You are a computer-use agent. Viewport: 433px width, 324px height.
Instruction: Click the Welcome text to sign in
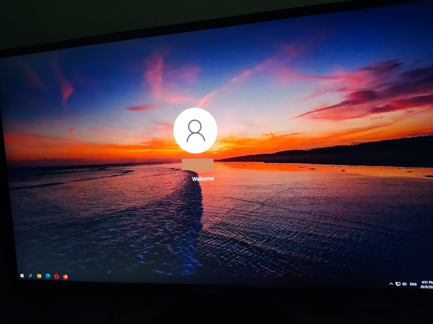tap(202, 178)
